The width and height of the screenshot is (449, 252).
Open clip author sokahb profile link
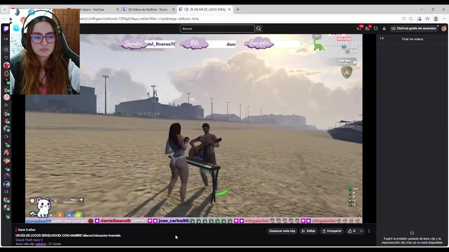click(41, 244)
